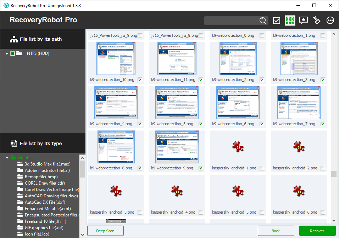Click the Back button
The image size is (339, 238).
[276, 231]
